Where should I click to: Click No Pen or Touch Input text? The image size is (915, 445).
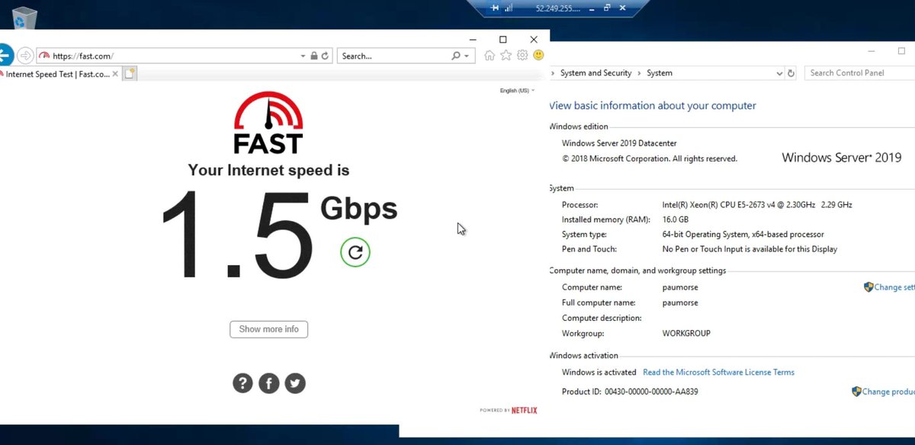tap(750, 249)
